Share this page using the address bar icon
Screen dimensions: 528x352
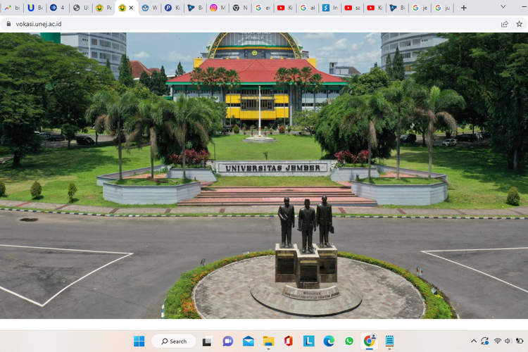[505, 23]
